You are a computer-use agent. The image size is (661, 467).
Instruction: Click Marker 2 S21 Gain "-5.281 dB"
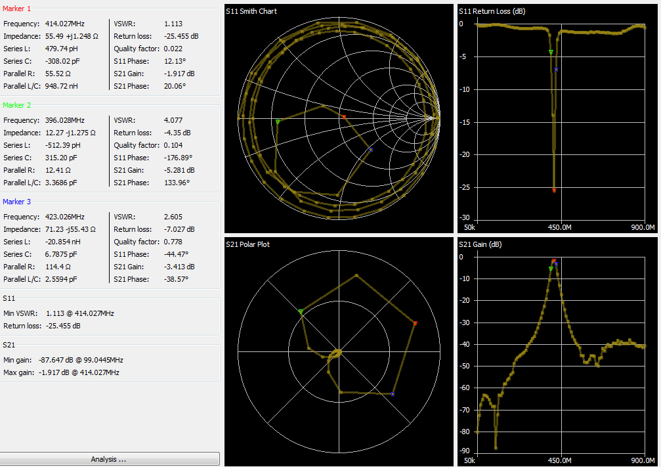(180, 170)
